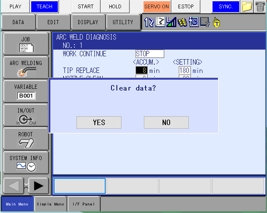Open the ROBOT menu
The width and height of the screenshot is (267, 213).
26,139
